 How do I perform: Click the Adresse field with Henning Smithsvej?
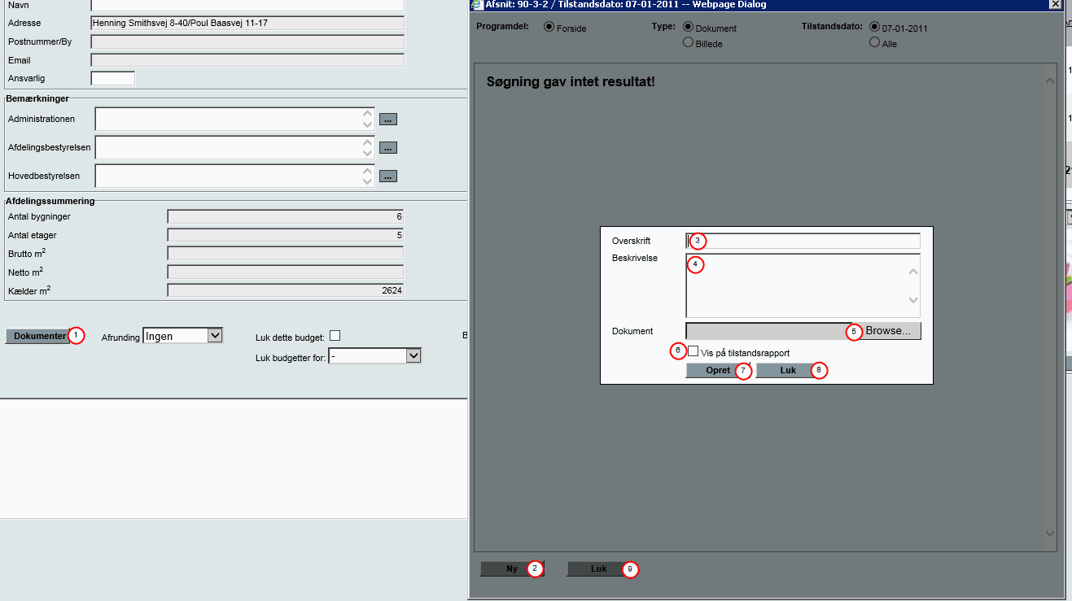247,23
